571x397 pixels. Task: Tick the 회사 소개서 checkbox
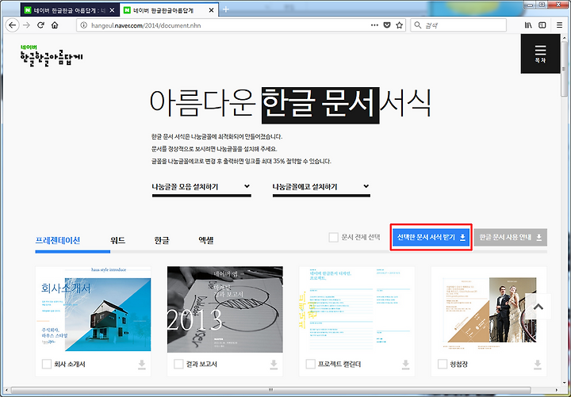[47, 364]
